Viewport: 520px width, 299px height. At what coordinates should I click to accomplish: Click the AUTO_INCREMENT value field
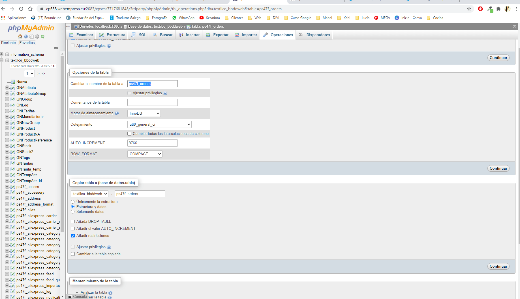tap(153, 143)
